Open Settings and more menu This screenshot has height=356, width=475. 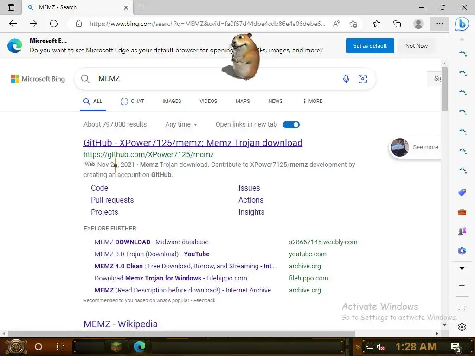(x=440, y=24)
